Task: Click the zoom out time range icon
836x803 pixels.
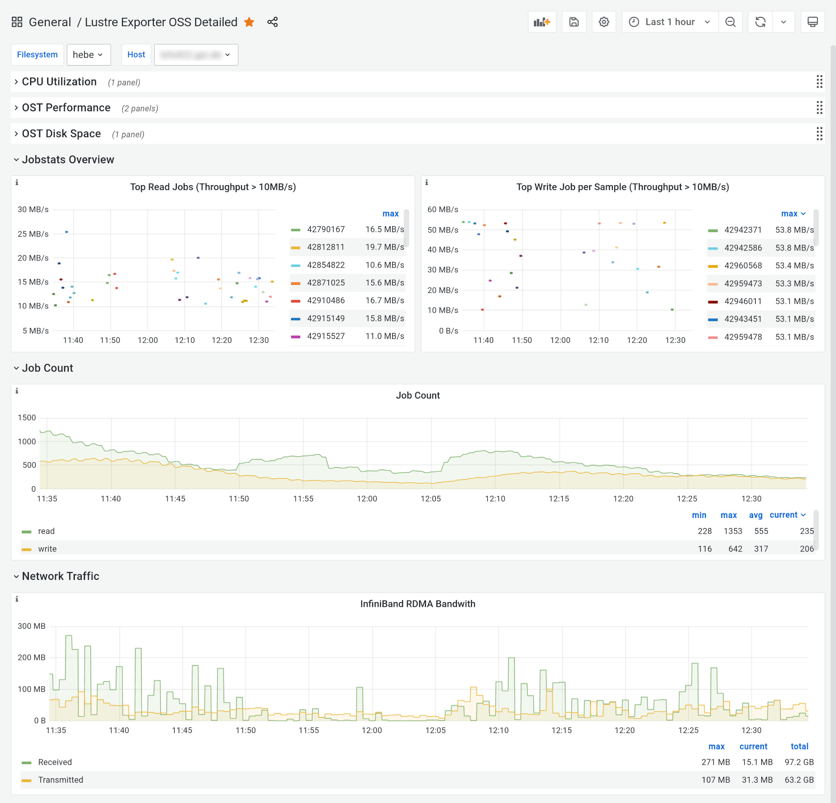Action: point(730,22)
